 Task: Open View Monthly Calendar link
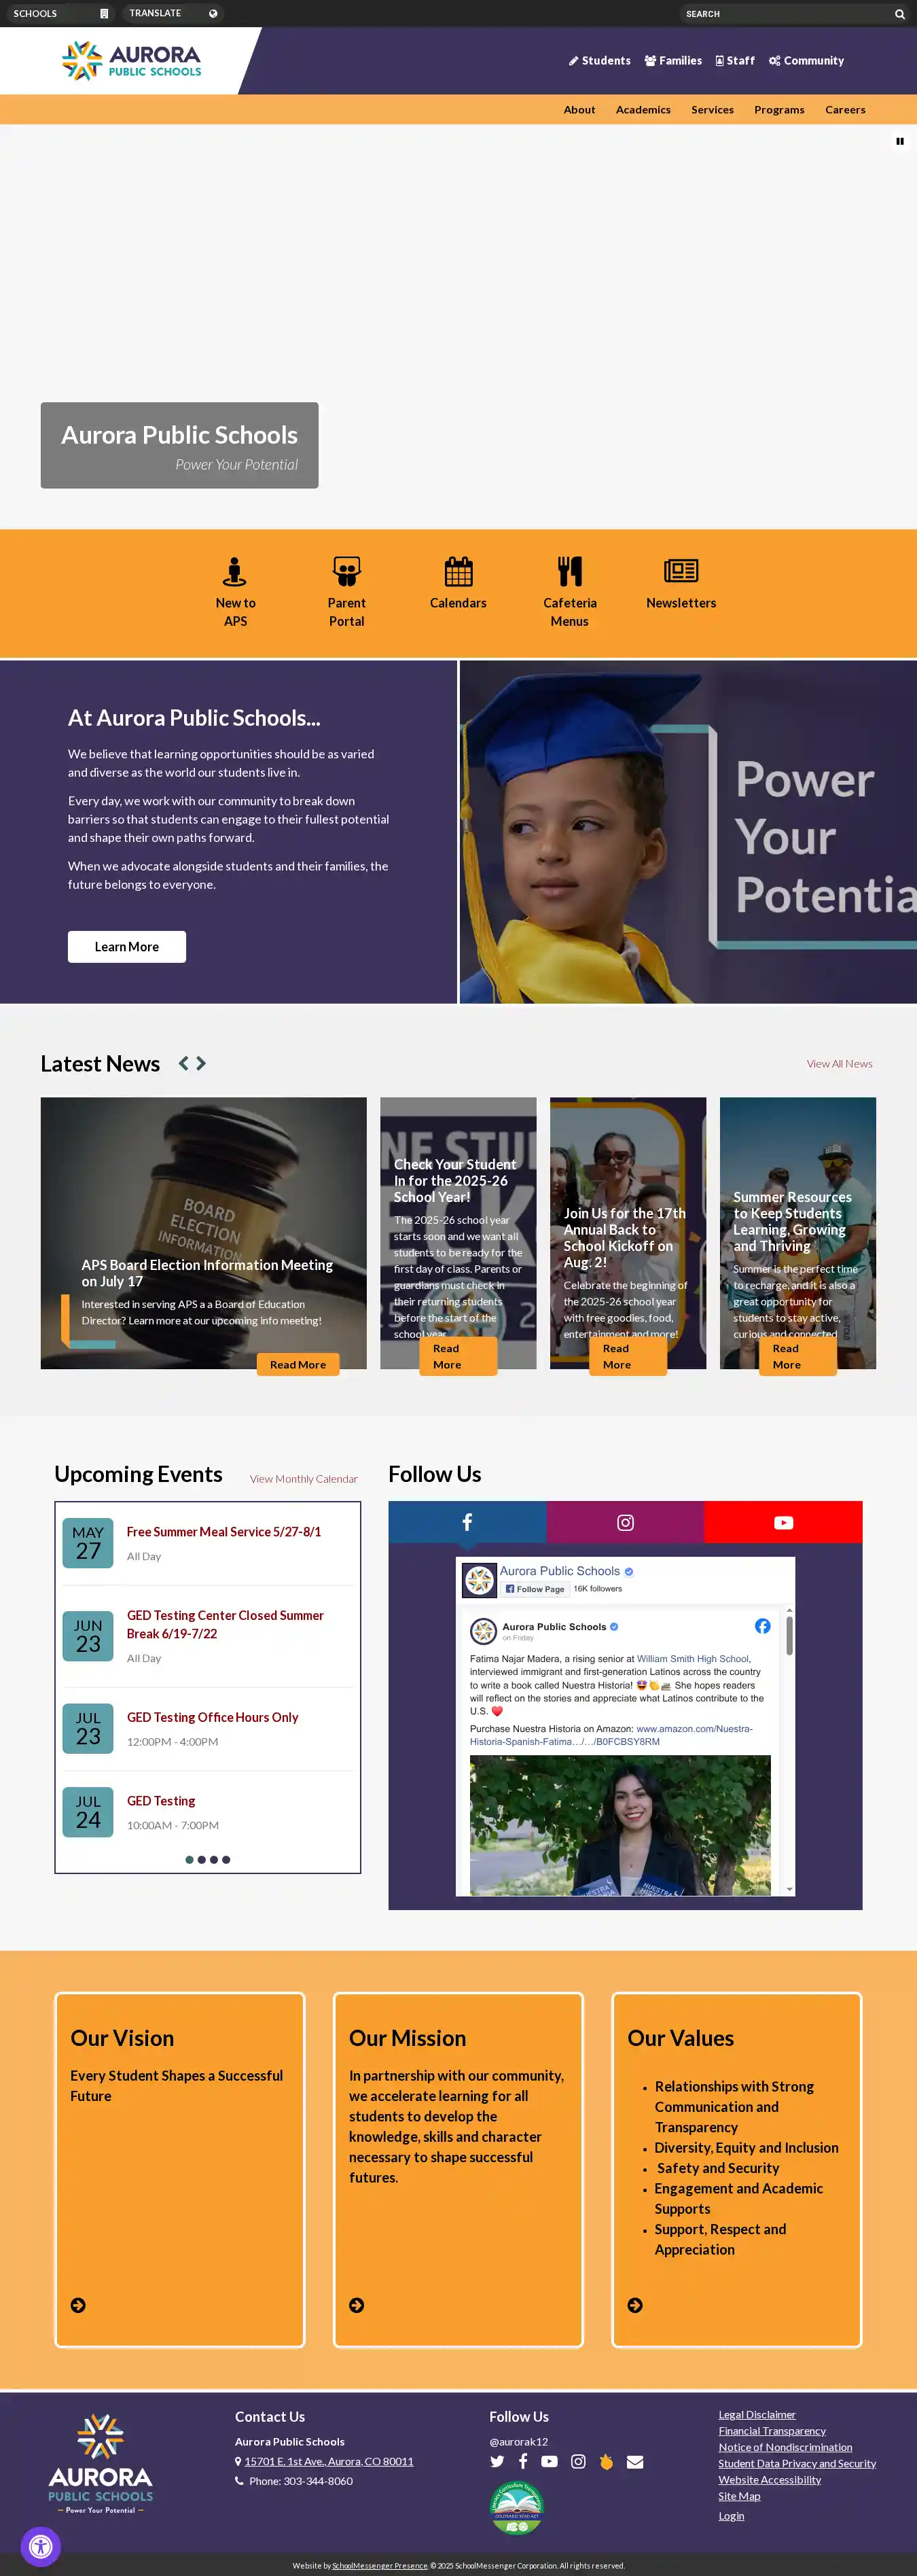pyautogui.click(x=303, y=1478)
